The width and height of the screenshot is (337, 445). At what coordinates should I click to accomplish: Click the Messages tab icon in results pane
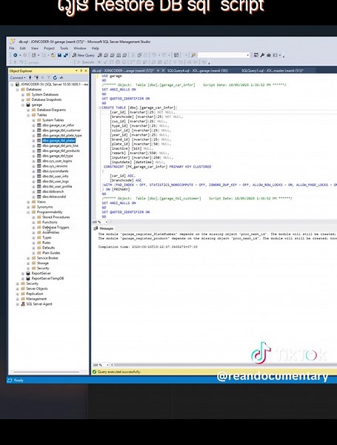[x=96, y=228]
